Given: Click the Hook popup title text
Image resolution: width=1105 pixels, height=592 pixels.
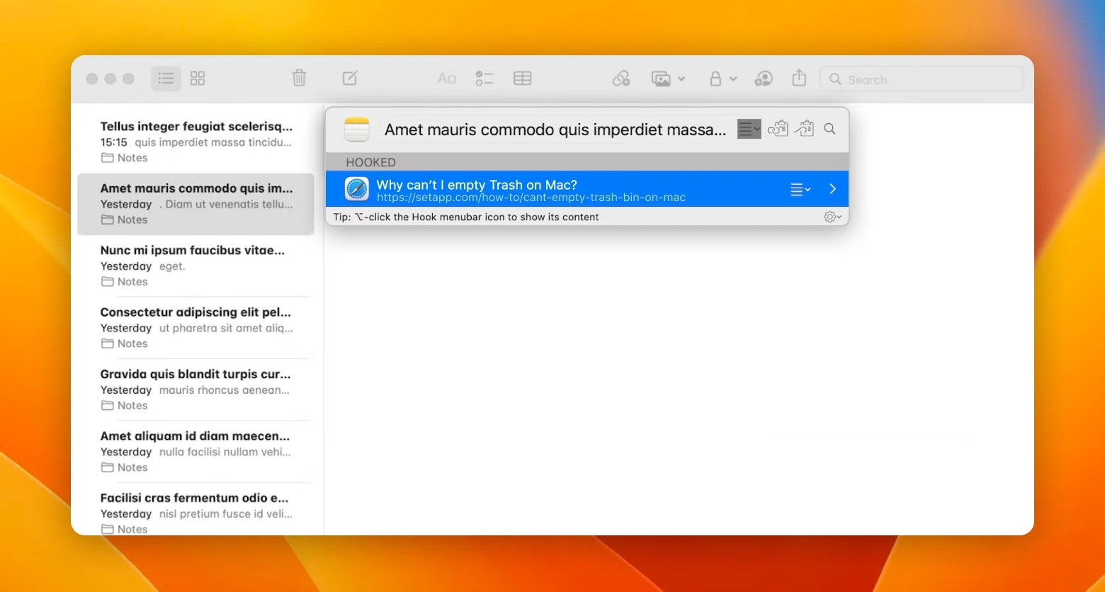Looking at the screenshot, I should click(x=555, y=130).
